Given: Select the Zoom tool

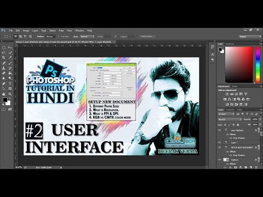Looking at the screenshot, I should pos(10,94).
